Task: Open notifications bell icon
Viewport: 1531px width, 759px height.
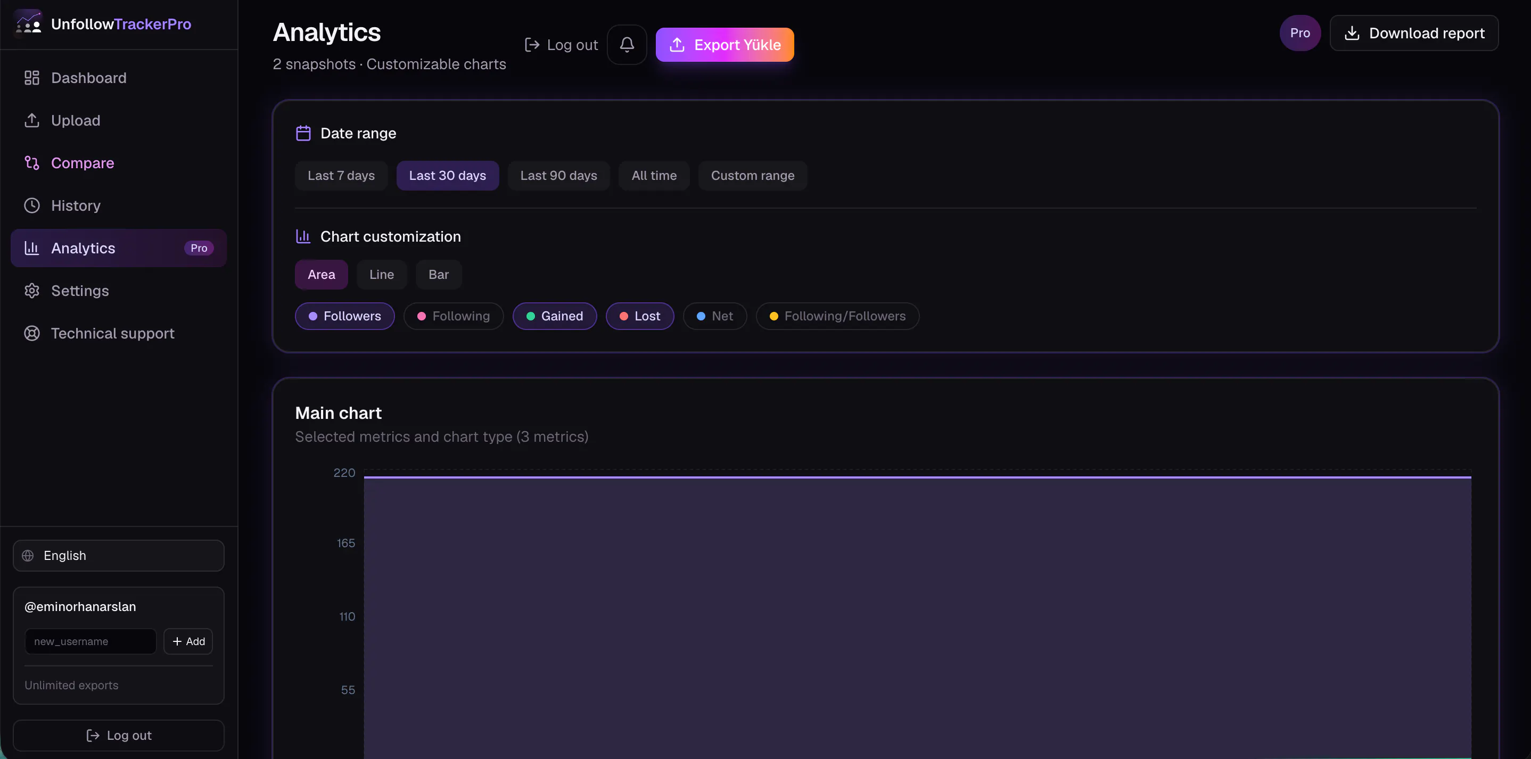Action: click(x=627, y=45)
